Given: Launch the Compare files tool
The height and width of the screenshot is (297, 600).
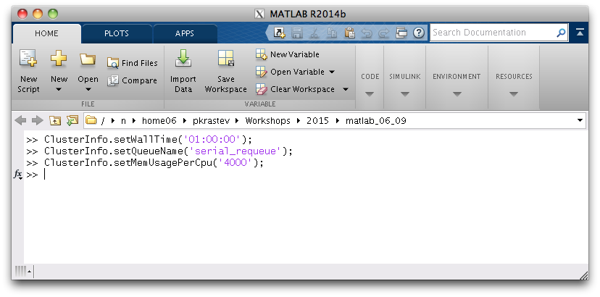Looking at the screenshot, I should click(133, 80).
